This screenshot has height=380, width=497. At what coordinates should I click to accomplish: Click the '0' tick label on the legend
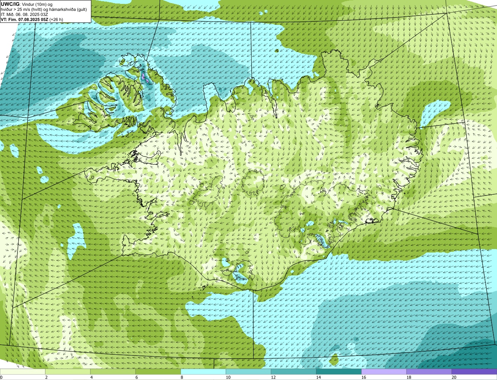click(1, 377)
